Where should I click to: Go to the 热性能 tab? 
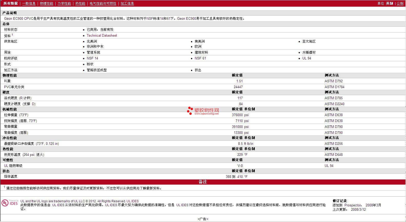[80, 4]
